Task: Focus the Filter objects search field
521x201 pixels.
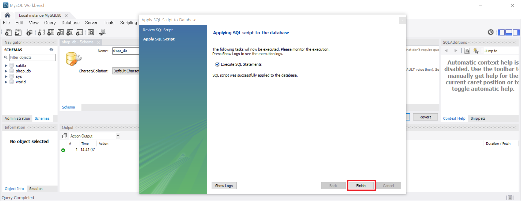Action: coord(32,57)
